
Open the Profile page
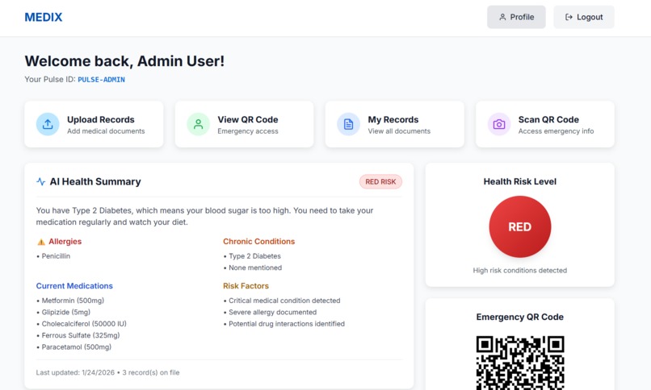516,17
